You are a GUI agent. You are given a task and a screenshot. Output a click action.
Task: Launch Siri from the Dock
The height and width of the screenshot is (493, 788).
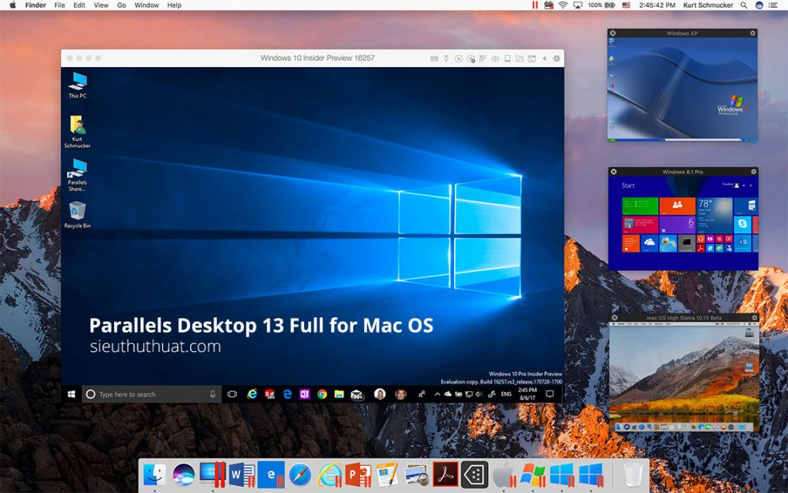click(183, 475)
